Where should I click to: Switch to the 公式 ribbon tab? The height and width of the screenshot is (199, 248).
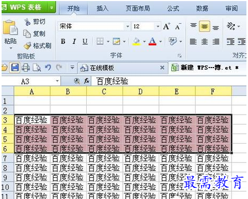(173, 8)
